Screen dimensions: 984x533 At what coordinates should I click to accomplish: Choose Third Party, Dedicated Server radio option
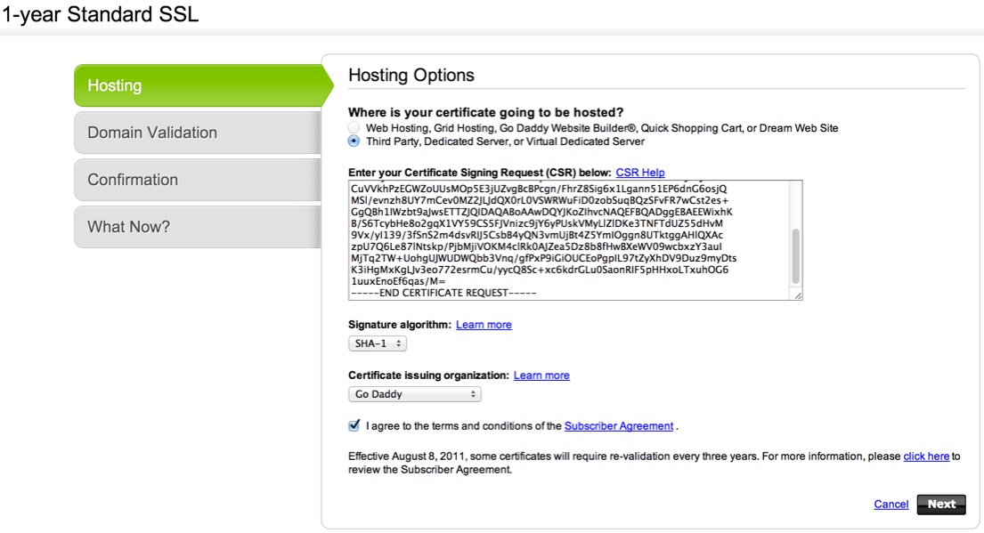354,141
